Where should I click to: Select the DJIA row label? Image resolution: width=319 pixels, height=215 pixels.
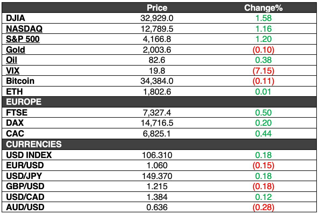pyautogui.click(x=15, y=18)
